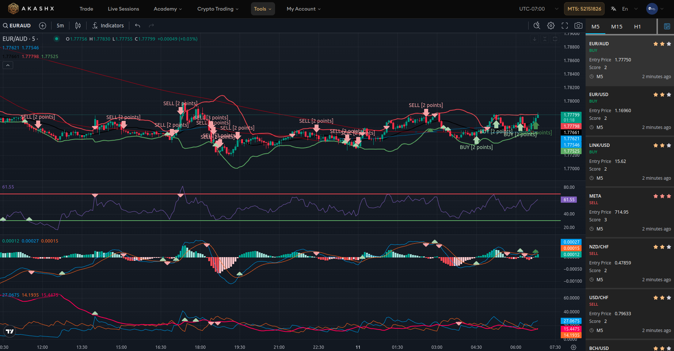Click the undo arrow in chart toolbar
Screen dimensions: 674x351
point(137,26)
